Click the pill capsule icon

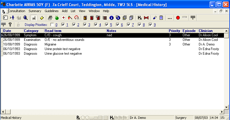(155, 18)
